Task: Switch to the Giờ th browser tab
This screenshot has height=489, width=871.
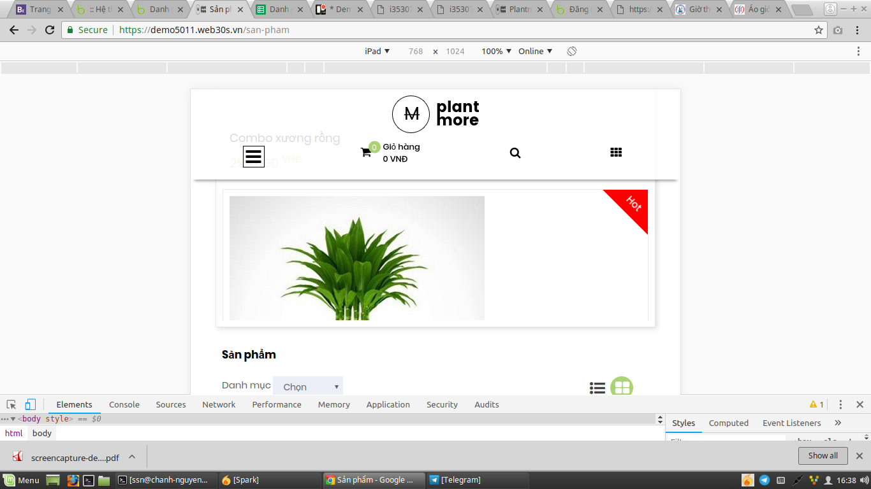Action: (698, 10)
